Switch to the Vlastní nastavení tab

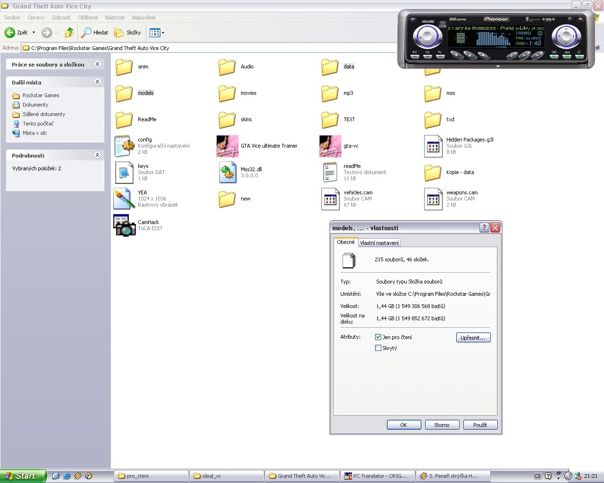379,243
